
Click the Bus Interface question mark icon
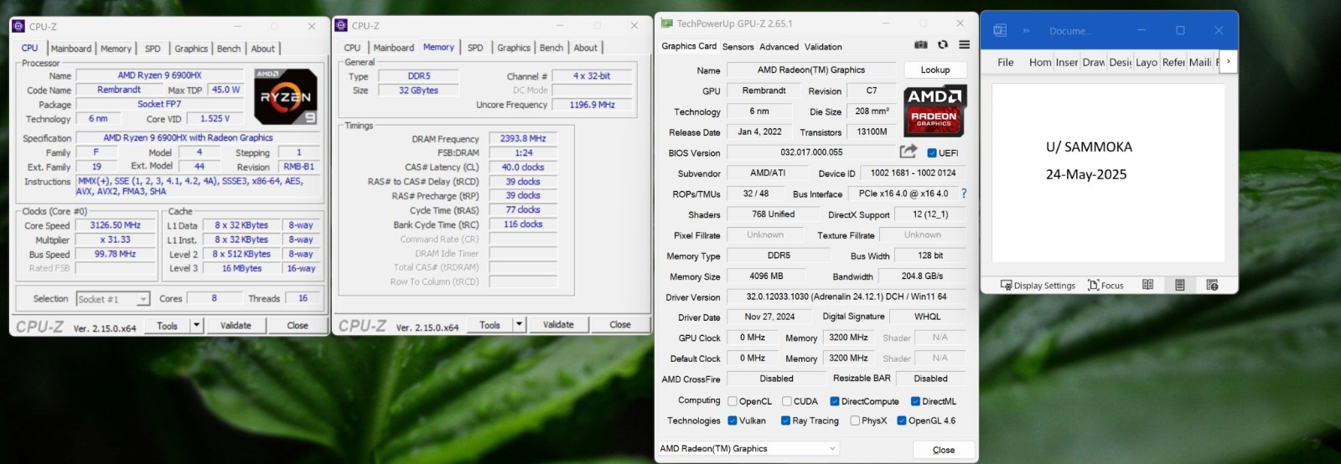click(x=964, y=193)
